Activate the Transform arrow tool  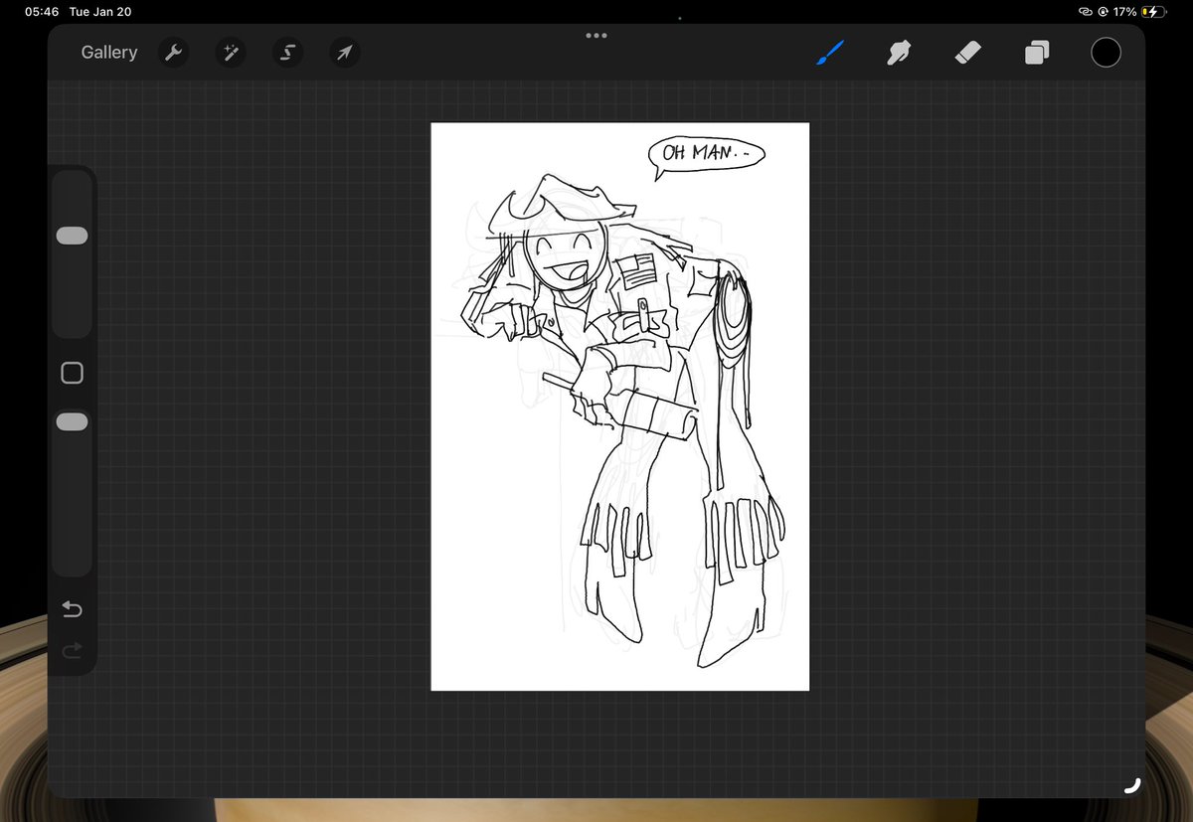coord(344,53)
